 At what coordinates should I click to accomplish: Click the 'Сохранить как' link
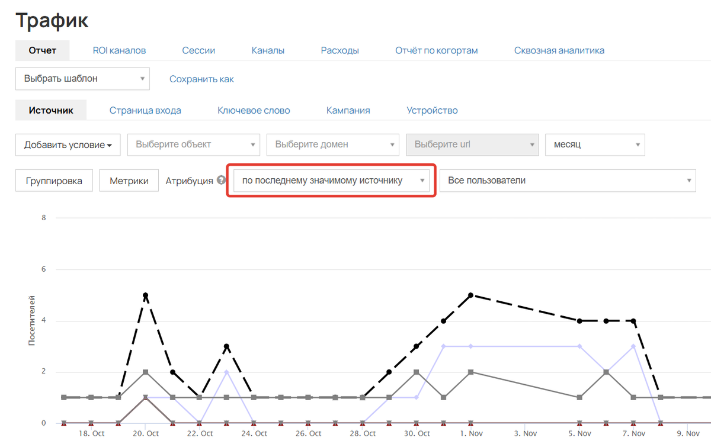click(x=201, y=79)
